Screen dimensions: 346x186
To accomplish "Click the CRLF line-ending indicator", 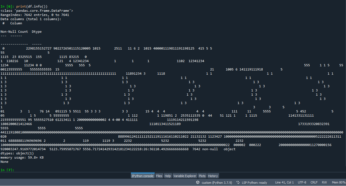I will point(314,182).
